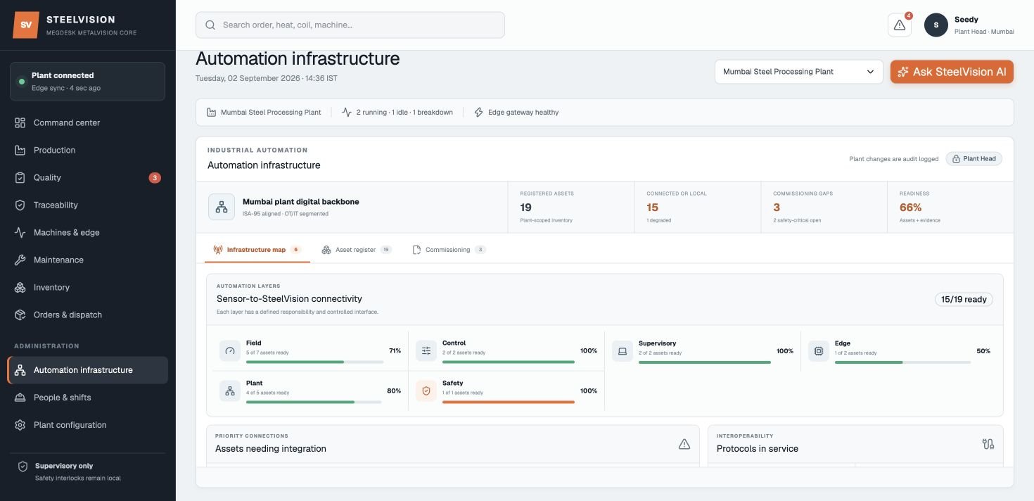Click the Plant configuration gear icon
Screen dimensions: 1034x501
tap(20, 425)
